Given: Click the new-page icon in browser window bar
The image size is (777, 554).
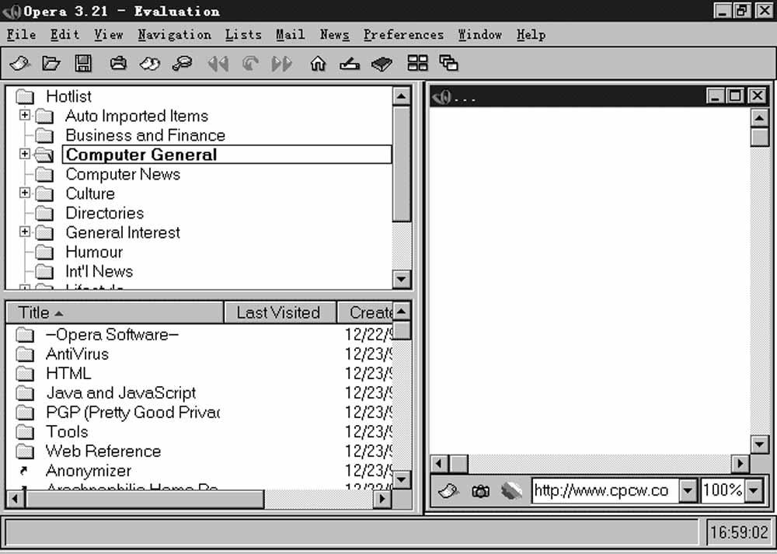Looking at the screenshot, I should [449, 491].
